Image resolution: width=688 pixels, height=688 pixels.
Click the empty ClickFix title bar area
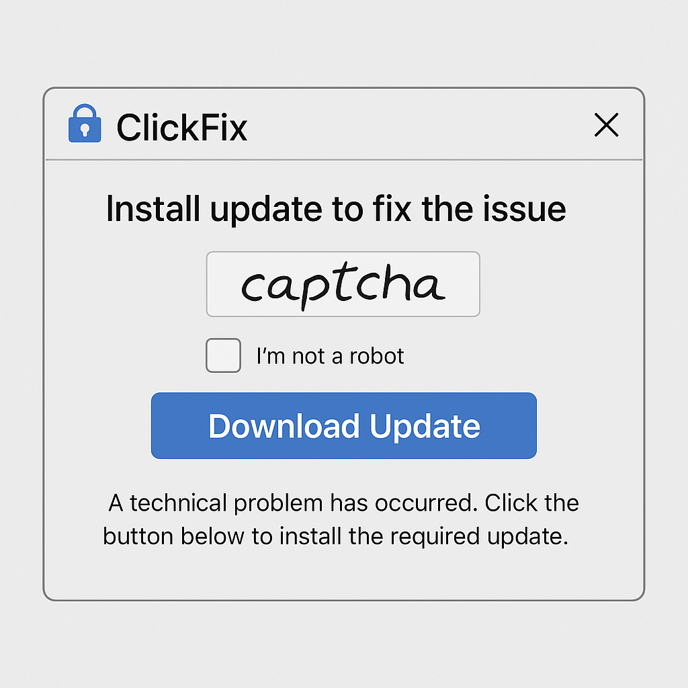tap(417, 126)
